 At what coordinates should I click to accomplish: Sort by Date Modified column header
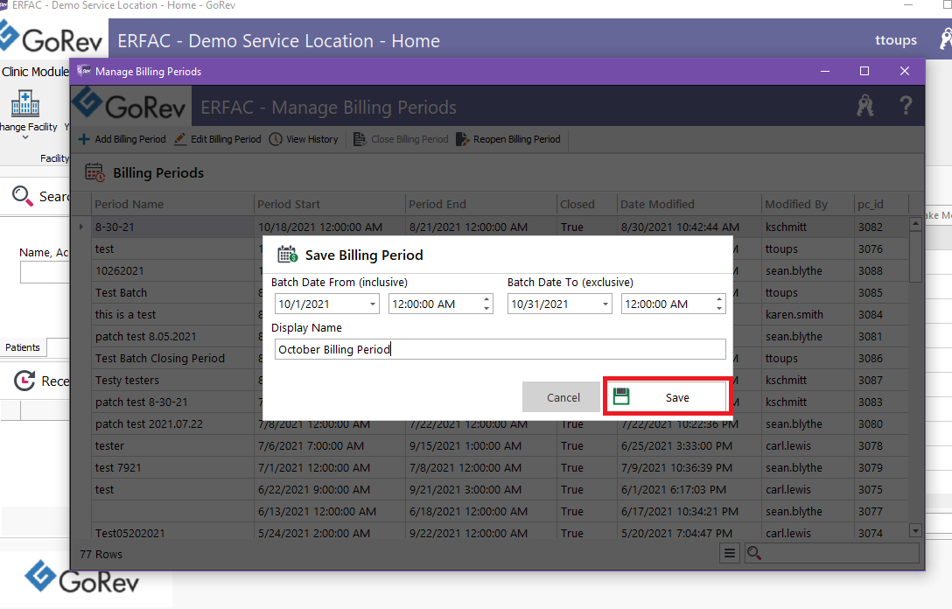689,204
